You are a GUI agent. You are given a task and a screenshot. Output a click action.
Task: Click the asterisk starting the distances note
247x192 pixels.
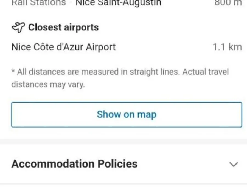13,71
